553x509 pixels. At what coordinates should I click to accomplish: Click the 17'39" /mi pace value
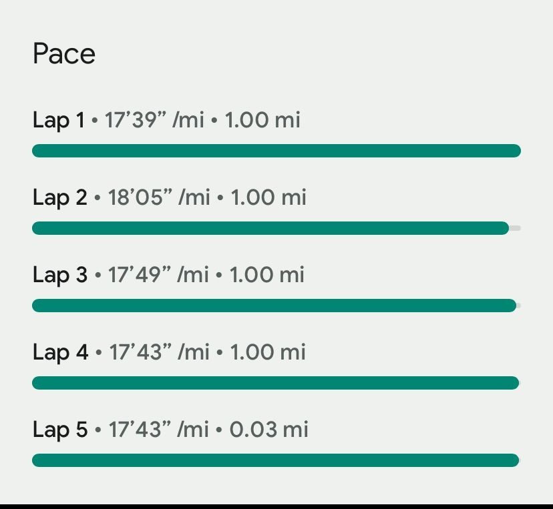pyautogui.click(x=154, y=120)
